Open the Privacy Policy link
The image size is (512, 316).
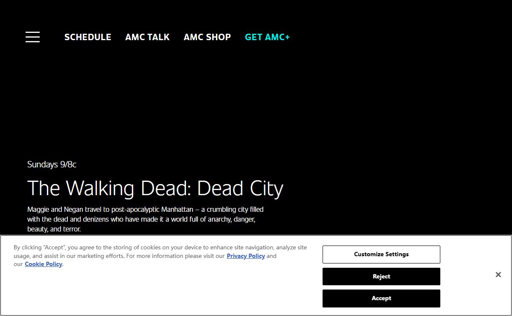coord(246,256)
